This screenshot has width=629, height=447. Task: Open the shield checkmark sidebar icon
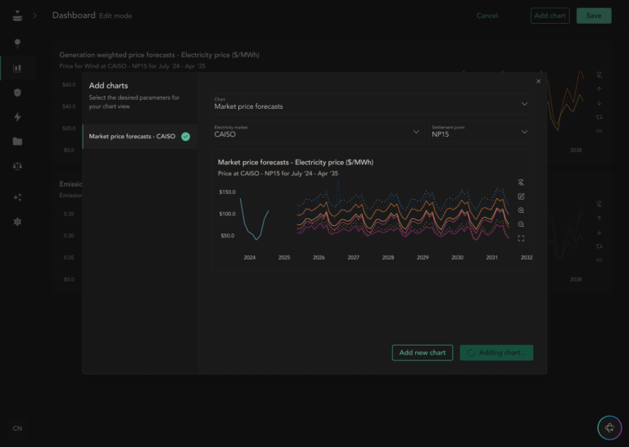coord(17,93)
